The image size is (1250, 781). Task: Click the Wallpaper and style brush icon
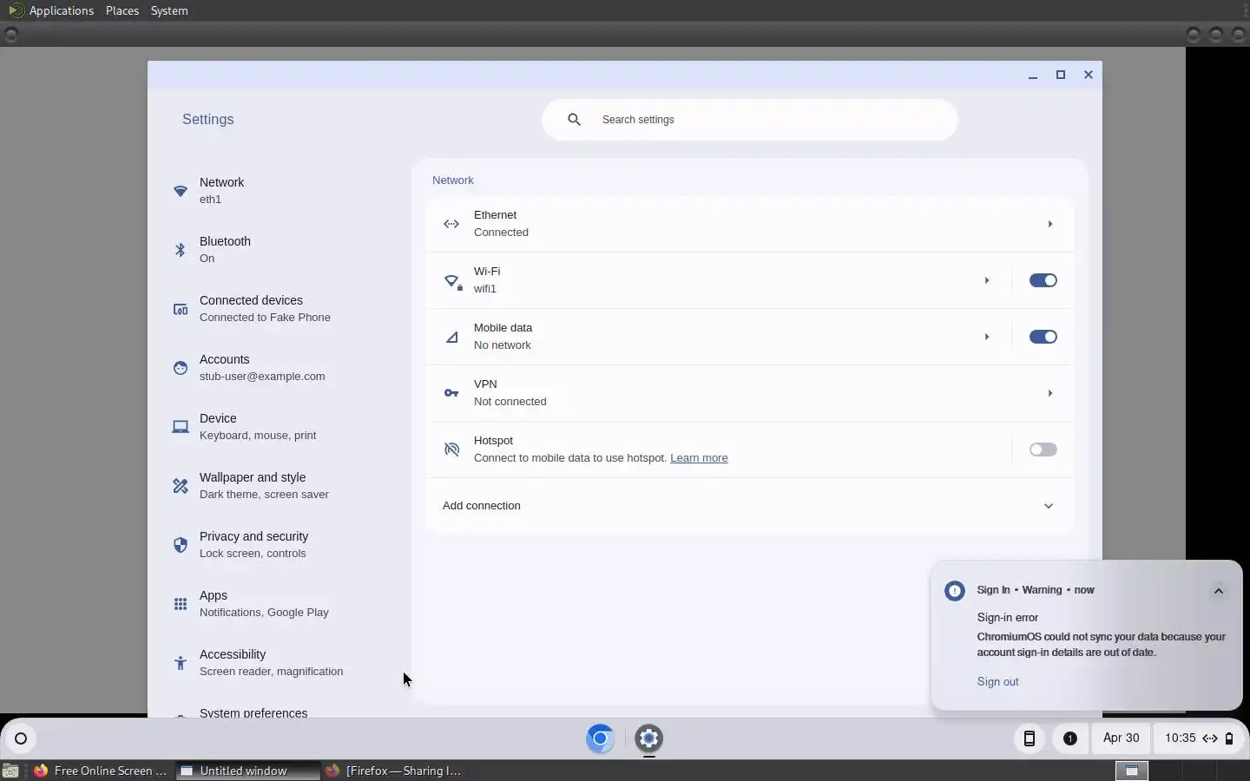pos(181,486)
